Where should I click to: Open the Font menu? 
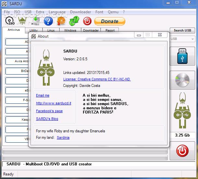click(x=99, y=12)
